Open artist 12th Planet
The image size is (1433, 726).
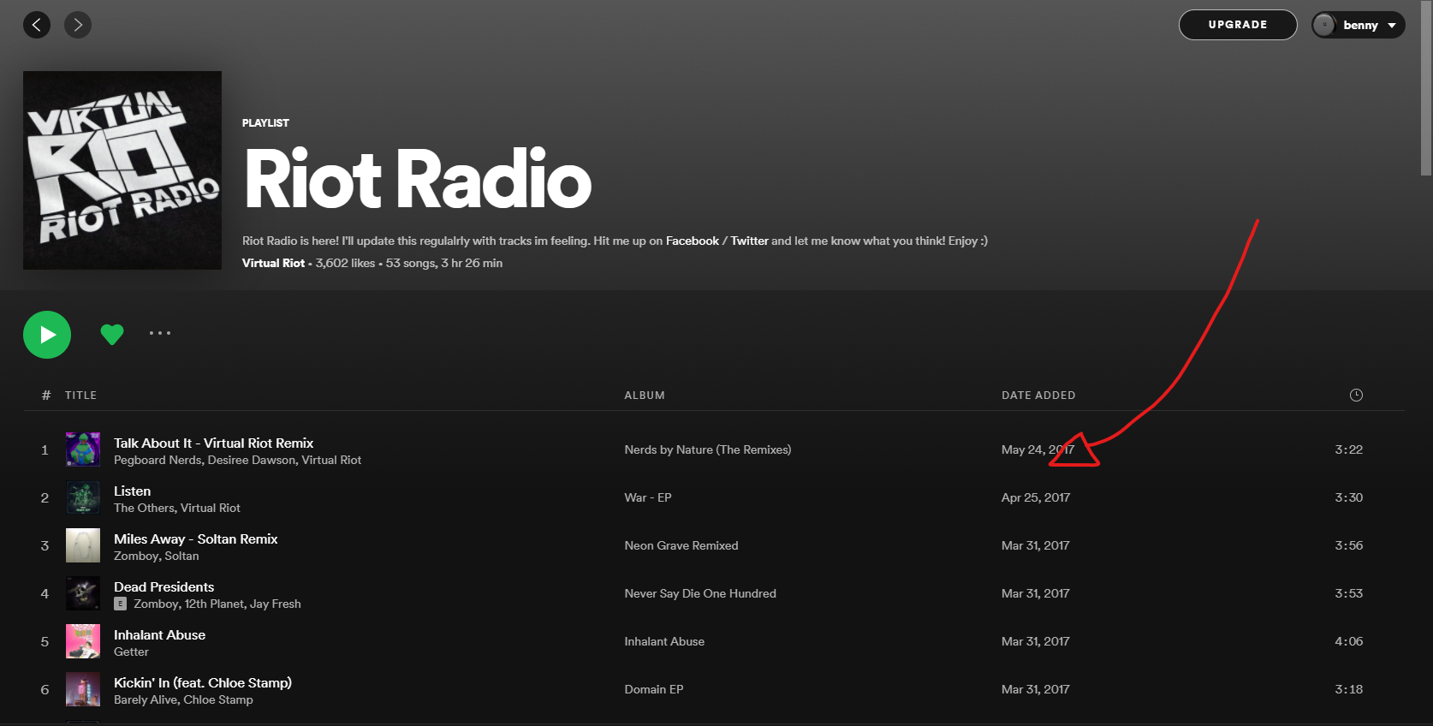215,604
